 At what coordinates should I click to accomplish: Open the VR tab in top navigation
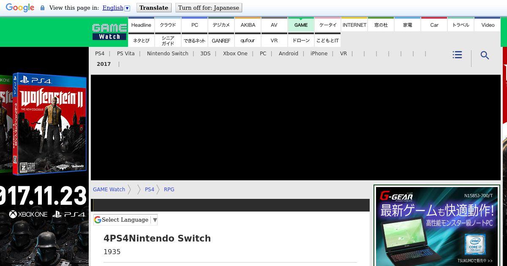point(274,41)
